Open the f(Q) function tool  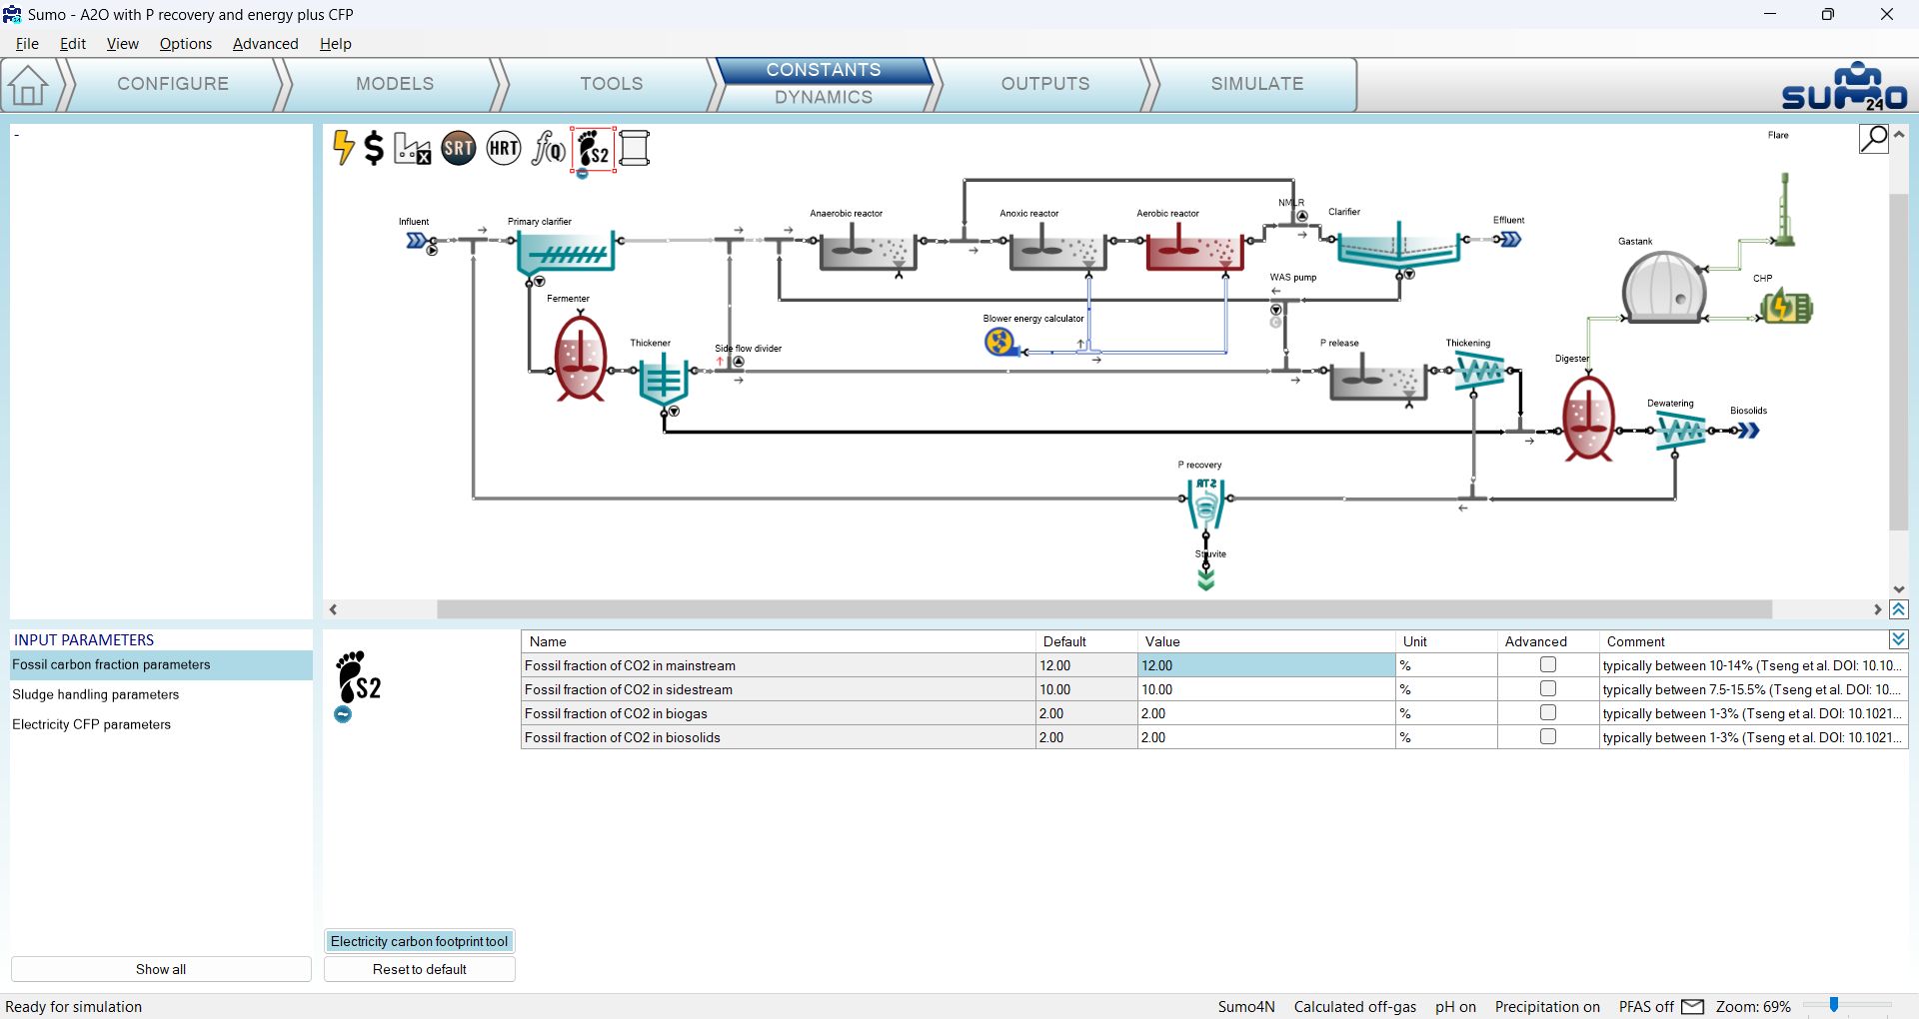coord(548,149)
